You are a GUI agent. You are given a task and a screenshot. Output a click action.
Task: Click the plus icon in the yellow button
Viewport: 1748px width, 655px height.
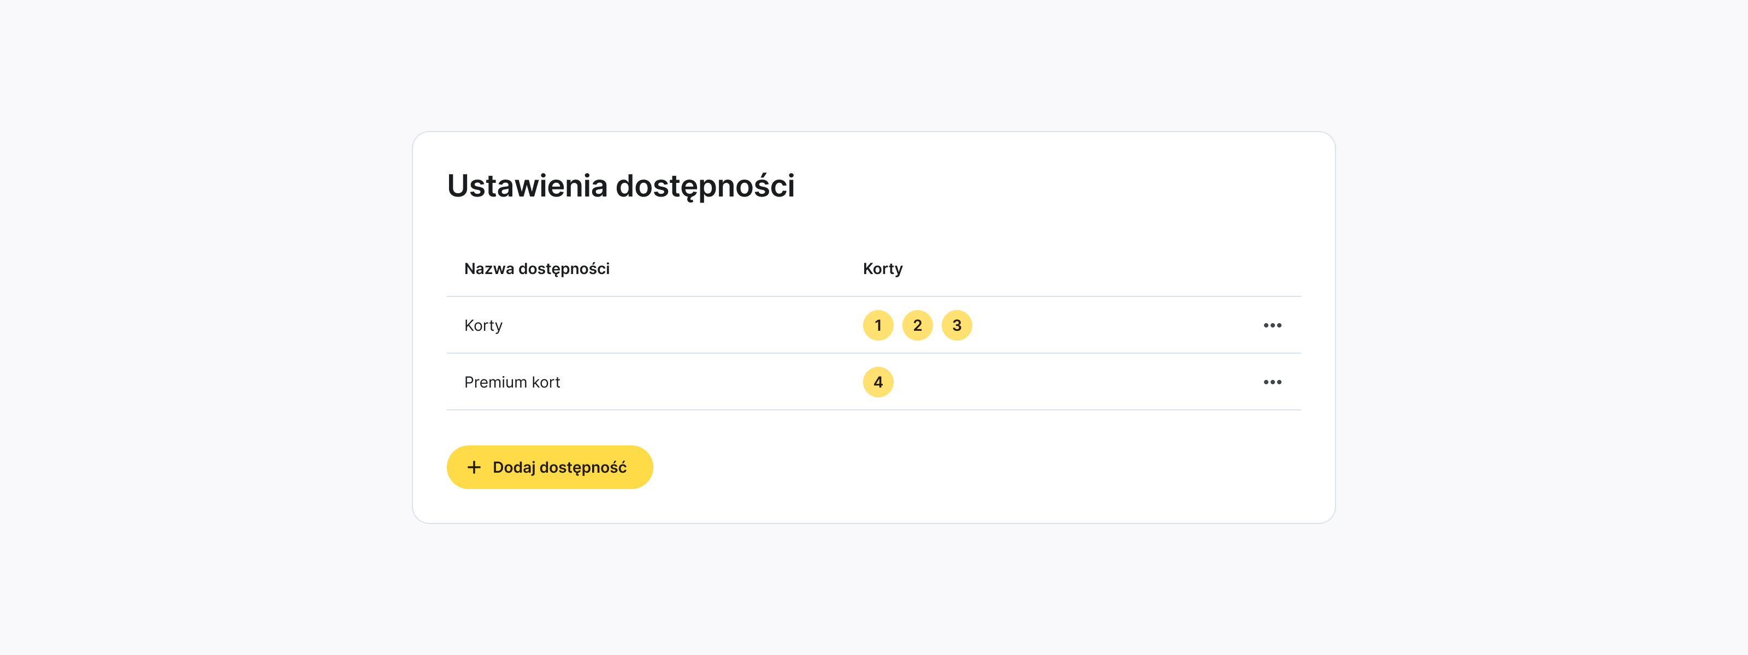tap(474, 467)
